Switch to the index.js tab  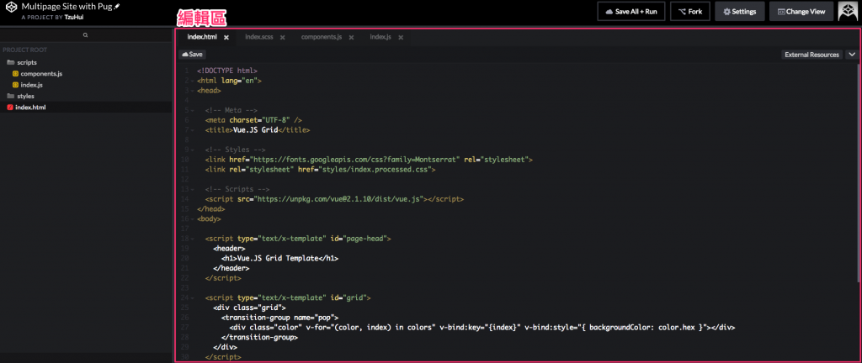pyautogui.click(x=380, y=37)
